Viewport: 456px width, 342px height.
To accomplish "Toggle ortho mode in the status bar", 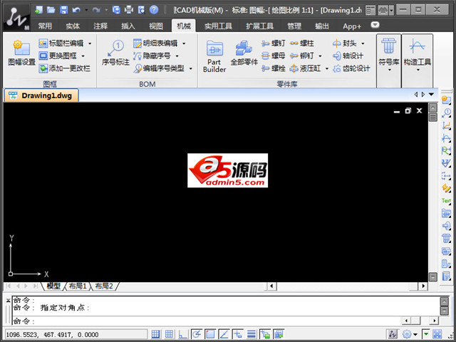I will coord(182,334).
